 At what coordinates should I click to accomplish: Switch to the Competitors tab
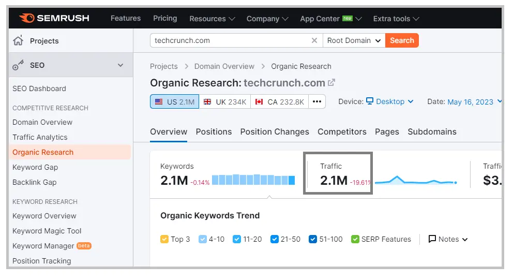click(342, 131)
